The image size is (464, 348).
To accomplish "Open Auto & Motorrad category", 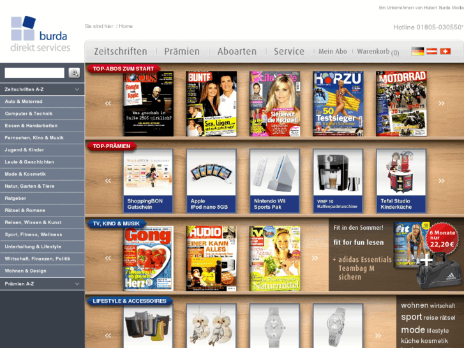I will pyautogui.click(x=42, y=102).
